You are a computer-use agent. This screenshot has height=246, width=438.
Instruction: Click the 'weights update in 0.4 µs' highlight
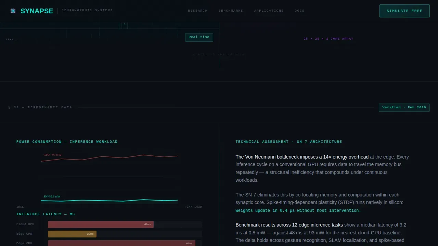point(298,210)
